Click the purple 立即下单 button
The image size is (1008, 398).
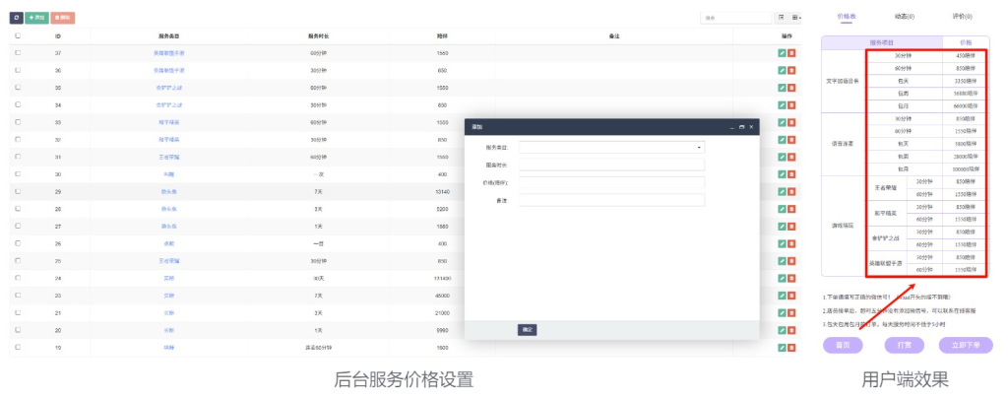coord(965,346)
